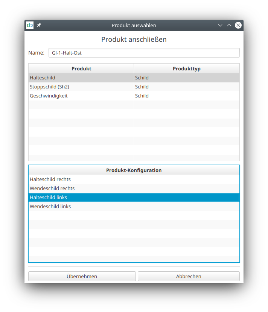Click the application icon in the title bar
Screen dimensions: 268x312
(30, 25)
